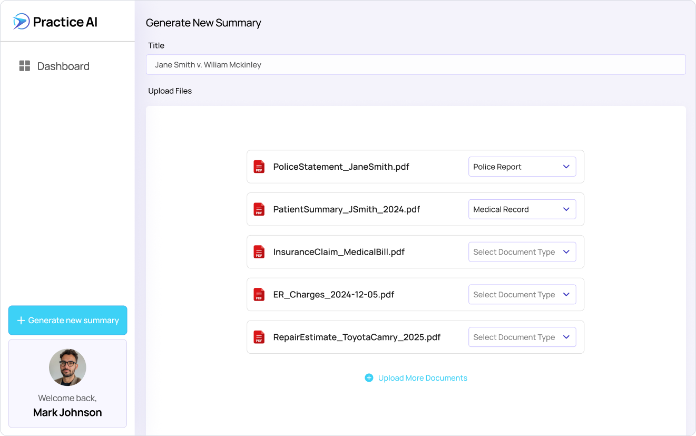Select Dashboard in the sidebar
Viewport: 696px width, 436px height.
[63, 65]
